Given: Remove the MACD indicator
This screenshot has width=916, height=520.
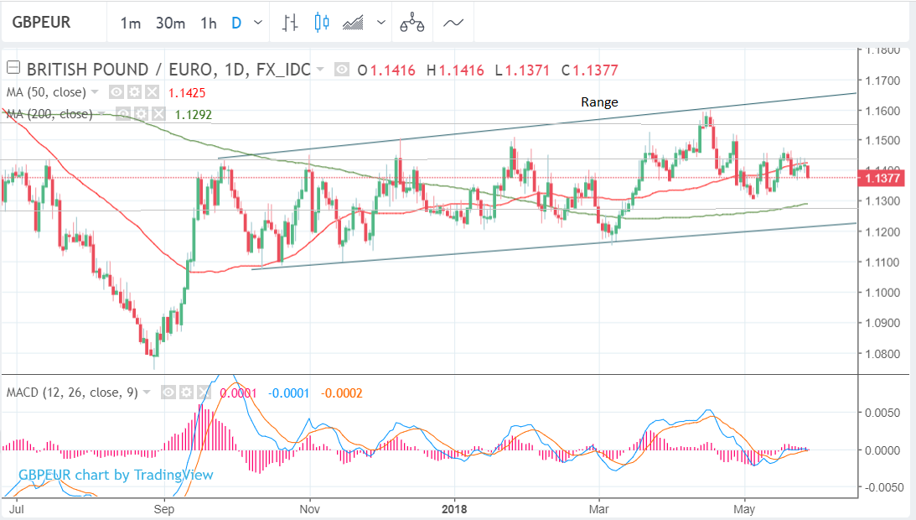Looking at the screenshot, I should [x=204, y=392].
